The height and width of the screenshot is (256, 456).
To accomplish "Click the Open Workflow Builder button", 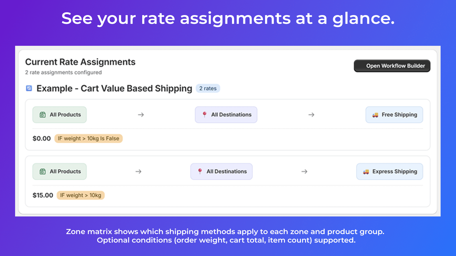I will click(x=392, y=66).
